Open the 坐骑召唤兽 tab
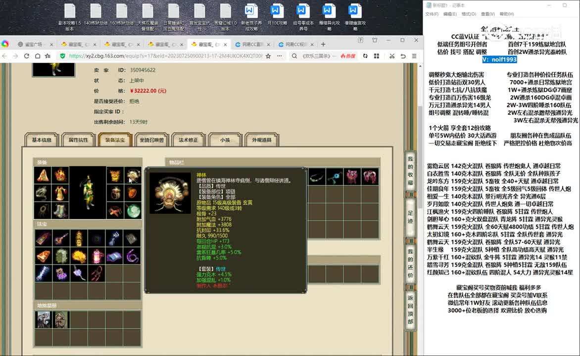Image resolution: width=580 pixels, height=356 pixels. [151, 140]
